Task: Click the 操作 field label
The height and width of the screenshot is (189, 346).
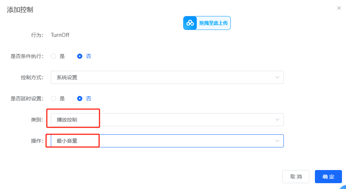Action: coord(37,141)
